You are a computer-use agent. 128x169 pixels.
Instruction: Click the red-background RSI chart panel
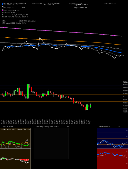click(112, 159)
